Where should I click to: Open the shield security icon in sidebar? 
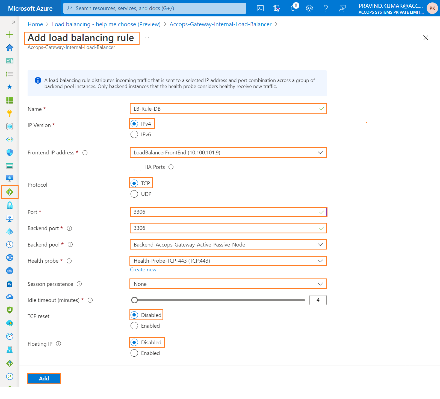pos(10,152)
